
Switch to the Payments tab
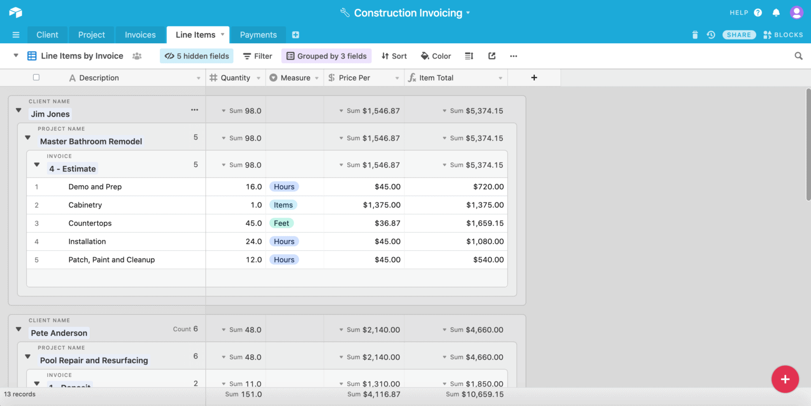pos(258,35)
